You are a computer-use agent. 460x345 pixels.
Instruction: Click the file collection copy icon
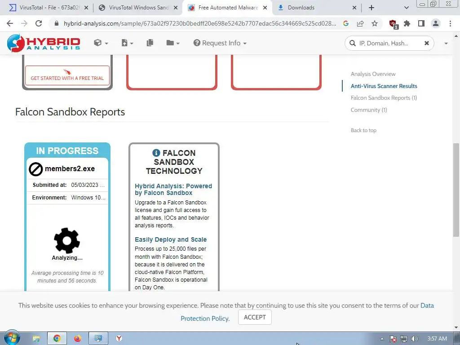[x=150, y=43]
